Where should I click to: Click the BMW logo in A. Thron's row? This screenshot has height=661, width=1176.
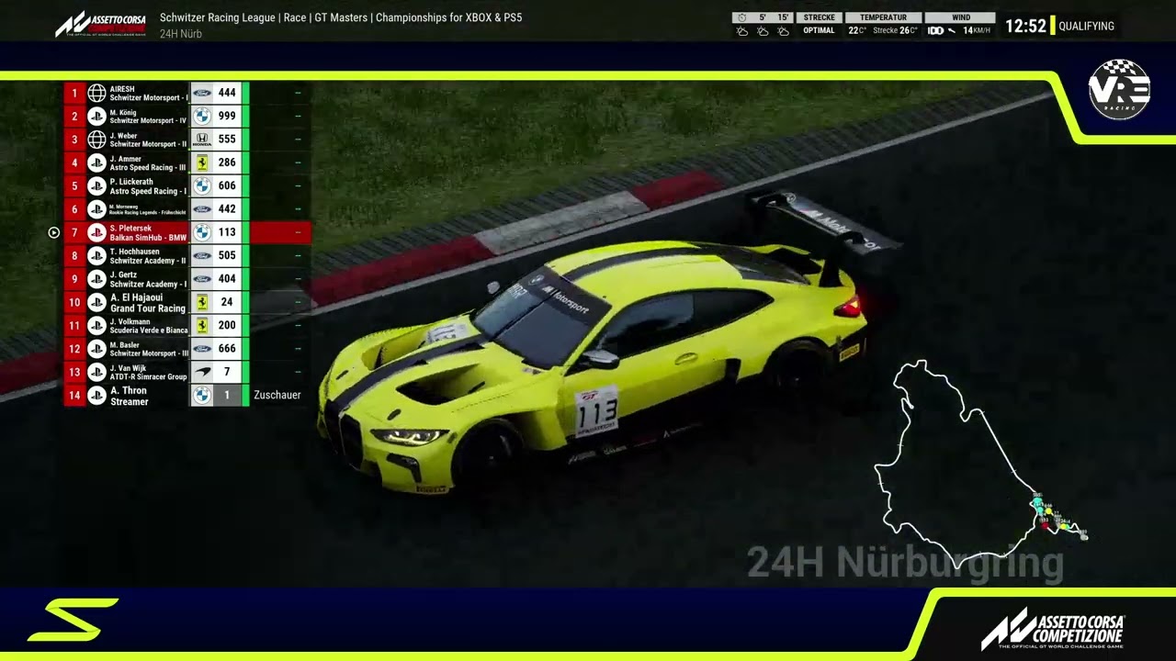202,395
